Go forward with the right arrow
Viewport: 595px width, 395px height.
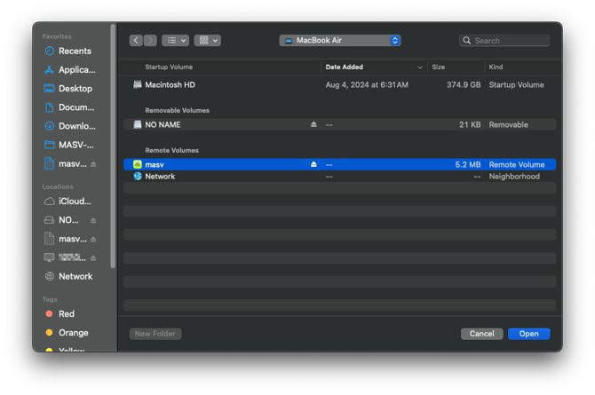[x=150, y=40]
